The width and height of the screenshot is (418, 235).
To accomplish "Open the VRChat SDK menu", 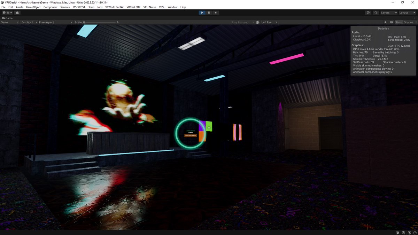I will click(134, 7).
